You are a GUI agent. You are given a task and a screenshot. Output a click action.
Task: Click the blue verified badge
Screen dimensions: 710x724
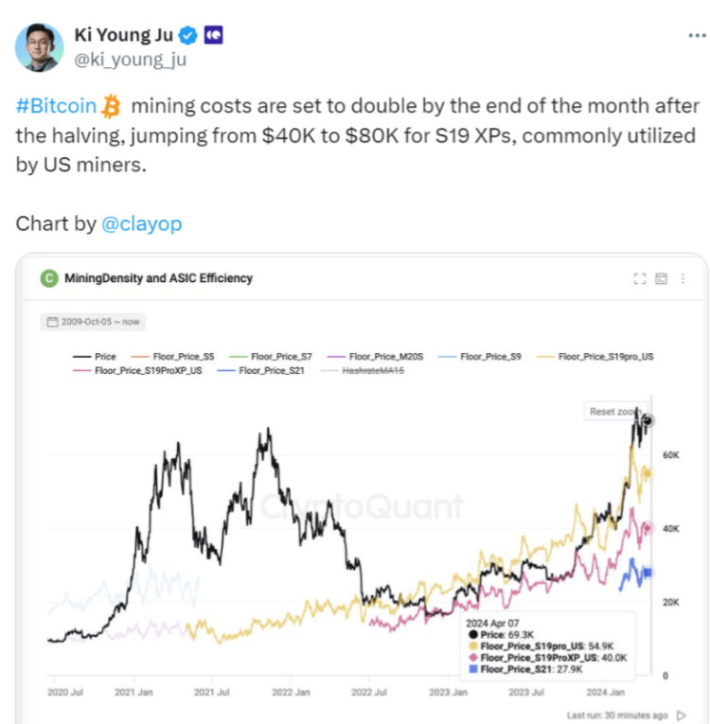188,36
